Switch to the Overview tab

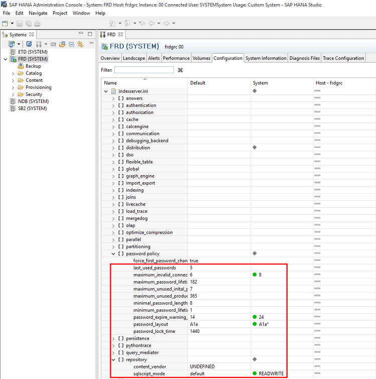pos(110,58)
